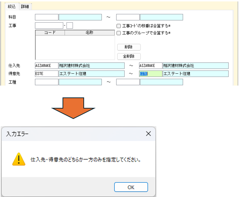239x197 pixels.
Task: Click the 工事 code input field
Action: pyautogui.click(x=49, y=26)
